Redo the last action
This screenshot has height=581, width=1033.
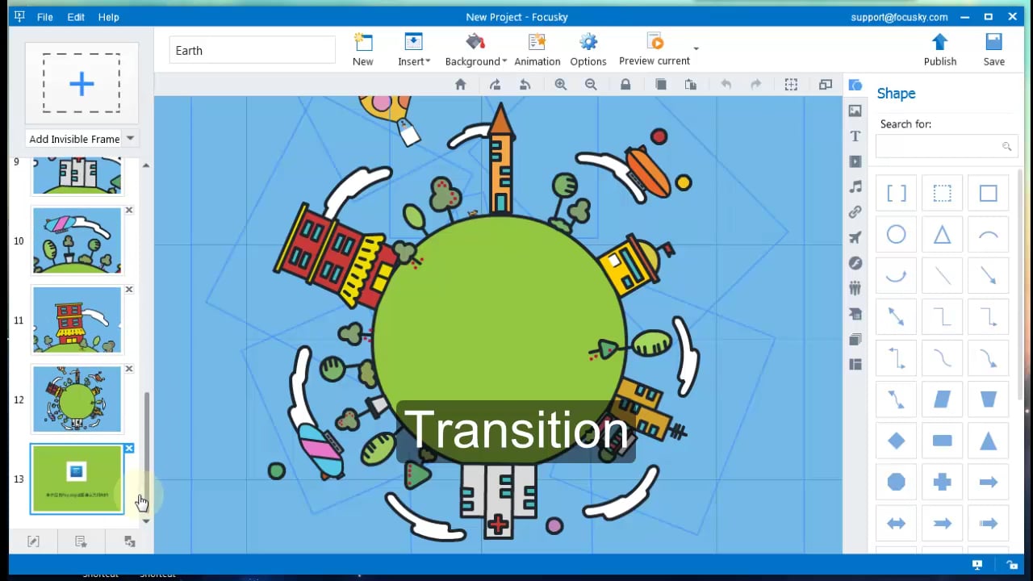pyautogui.click(x=756, y=85)
